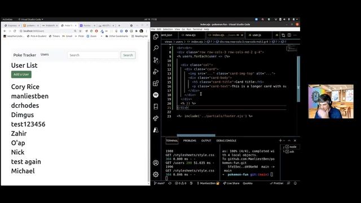The image size is (361, 203).
Task: Open the Selection menu in VS Code
Action: pyautogui.click(x=168, y=29)
